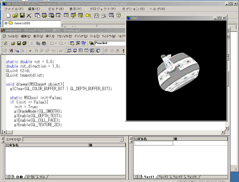Click the Cut scissors icon in Visual C++
239x182 pixels.
click(x=32, y=43)
